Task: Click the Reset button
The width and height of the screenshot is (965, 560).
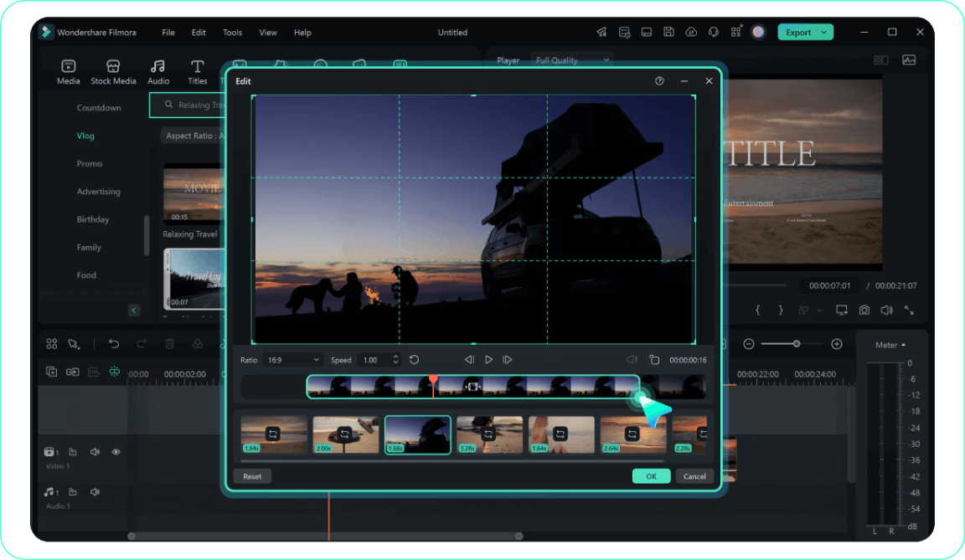Action: pos(252,476)
